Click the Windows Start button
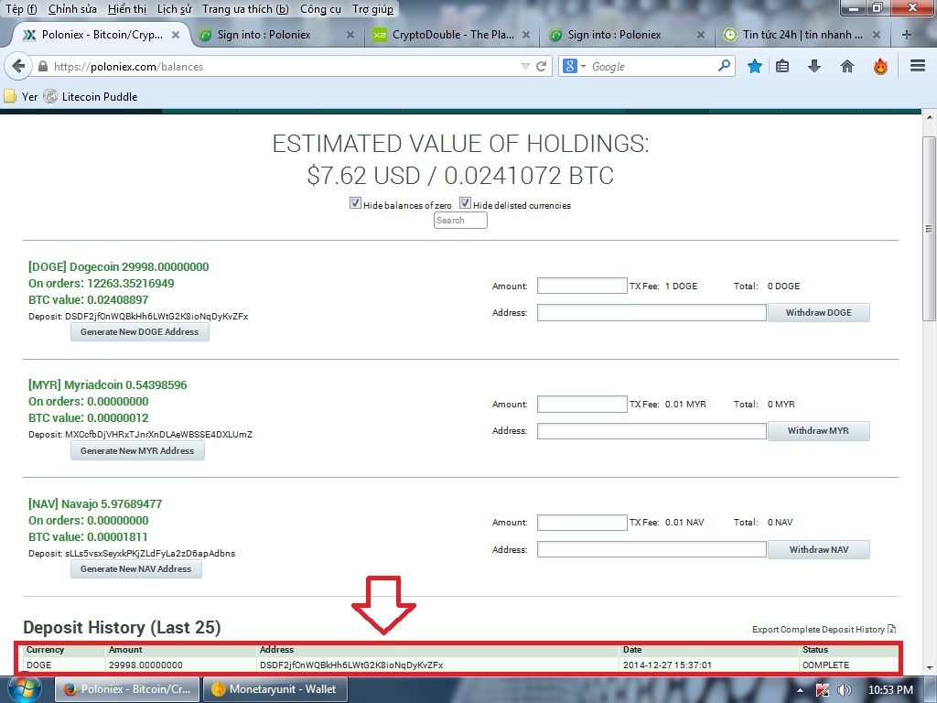 pos(23,688)
